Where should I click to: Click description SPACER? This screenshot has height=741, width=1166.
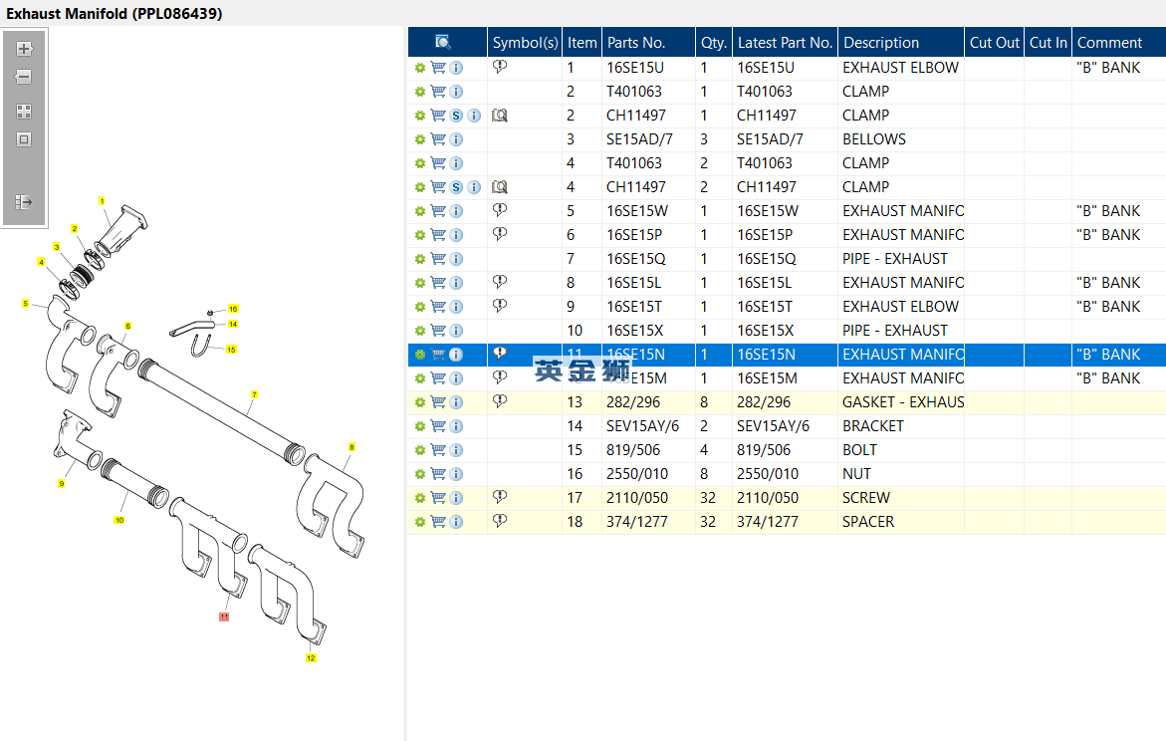[868, 522]
